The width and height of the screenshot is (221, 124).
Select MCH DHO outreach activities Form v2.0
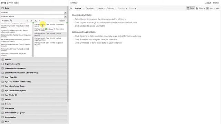click(x=16, y=41)
